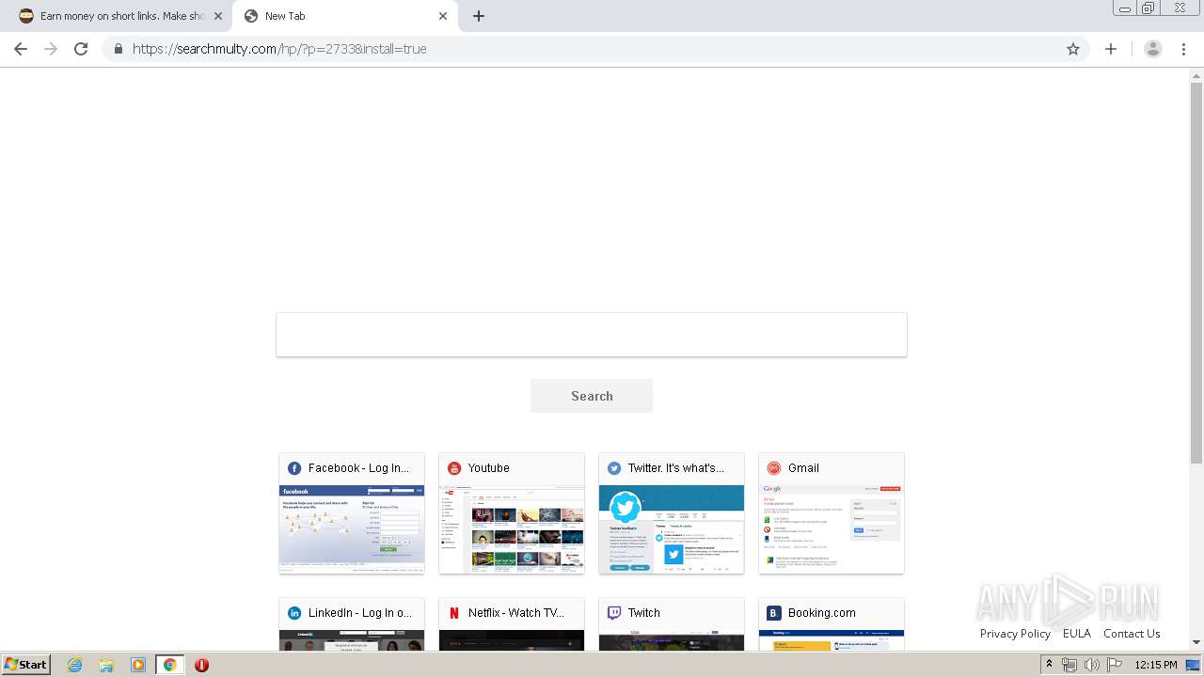1204x677 pixels.
Task: Click the page's vertical scrollbar thumb
Action: coord(1196,273)
